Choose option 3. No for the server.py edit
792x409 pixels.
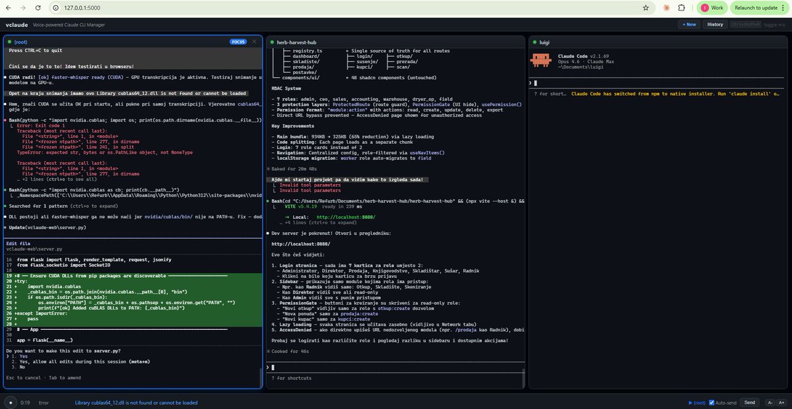pyautogui.click(x=18, y=366)
